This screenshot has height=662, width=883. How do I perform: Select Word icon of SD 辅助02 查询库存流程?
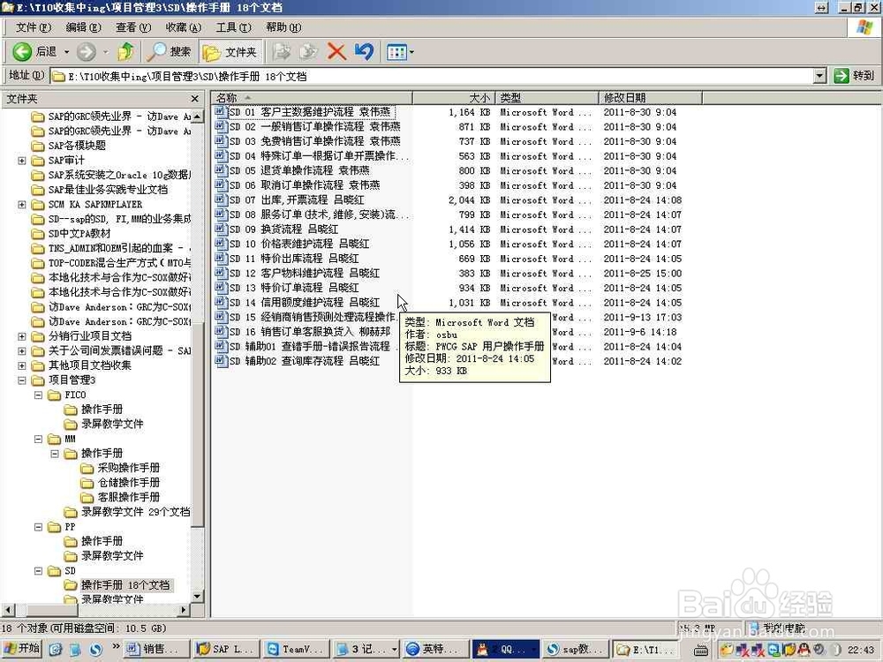pos(220,360)
